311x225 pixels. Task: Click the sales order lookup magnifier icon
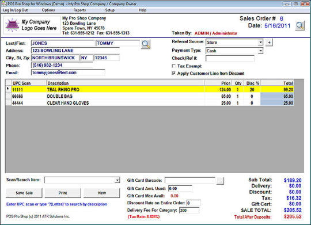tap(300, 26)
